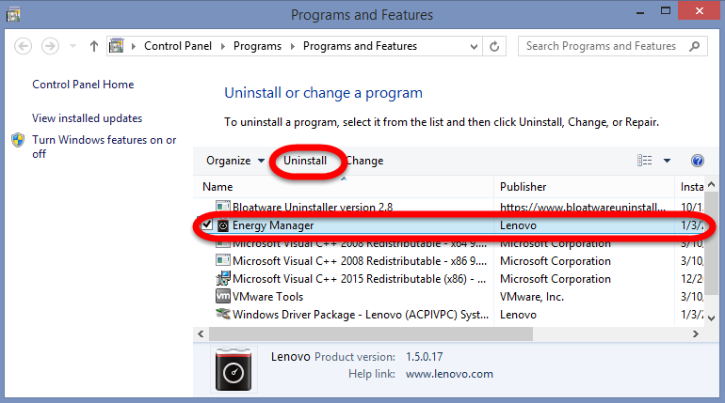725x403 pixels.
Task: Click the search magnifier icon
Action: click(x=694, y=46)
